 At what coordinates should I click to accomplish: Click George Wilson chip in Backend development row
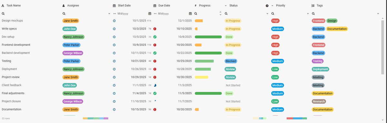click(x=73, y=53)
